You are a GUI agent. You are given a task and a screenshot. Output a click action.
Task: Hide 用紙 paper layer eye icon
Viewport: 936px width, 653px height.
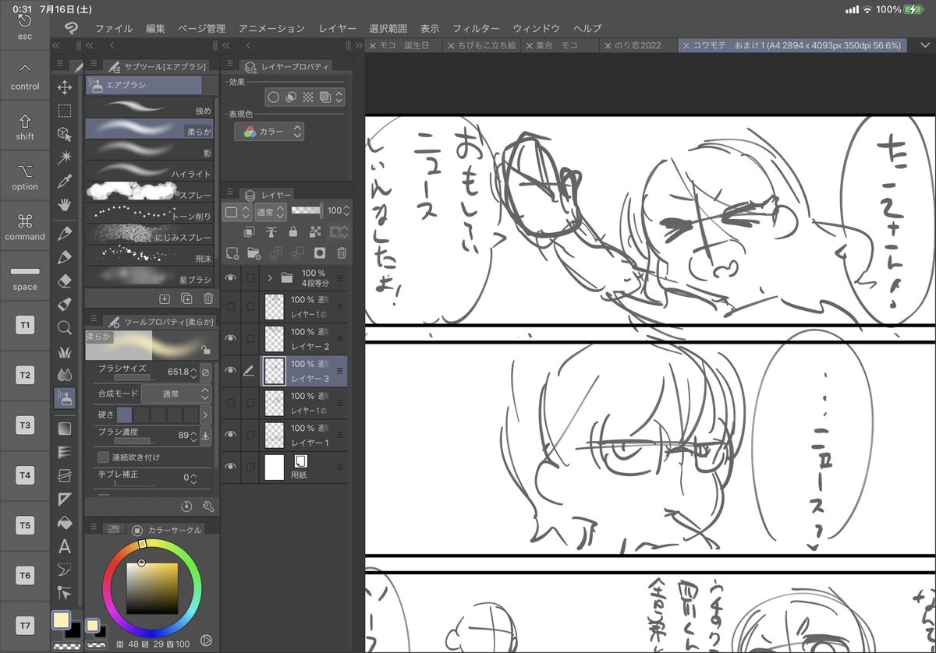(x=230, y=467)
